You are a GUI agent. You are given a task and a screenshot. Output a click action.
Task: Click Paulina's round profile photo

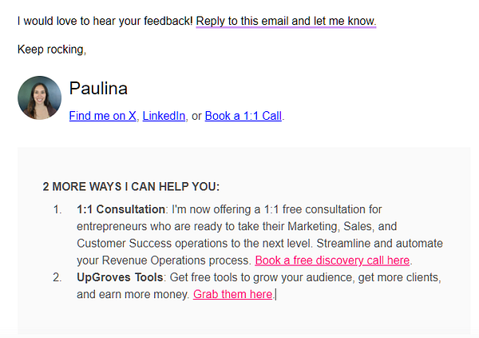(x=39, y=98)
